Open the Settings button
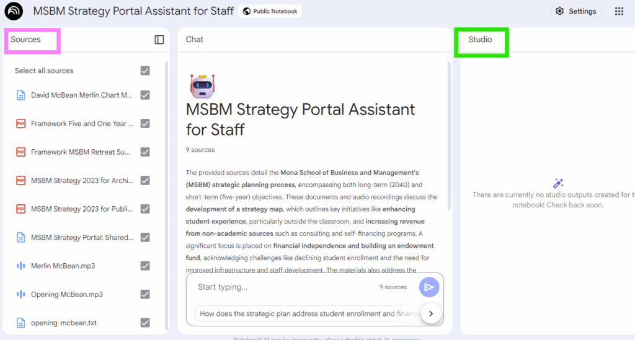 point(576,11)
